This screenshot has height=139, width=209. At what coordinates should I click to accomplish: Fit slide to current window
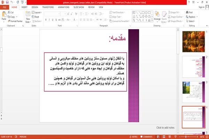click(207, 137)
